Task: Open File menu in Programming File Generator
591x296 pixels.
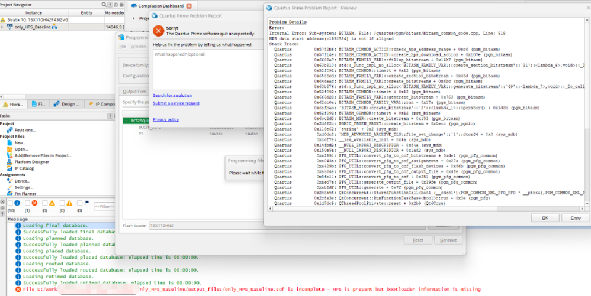Action: click(123, 47)
